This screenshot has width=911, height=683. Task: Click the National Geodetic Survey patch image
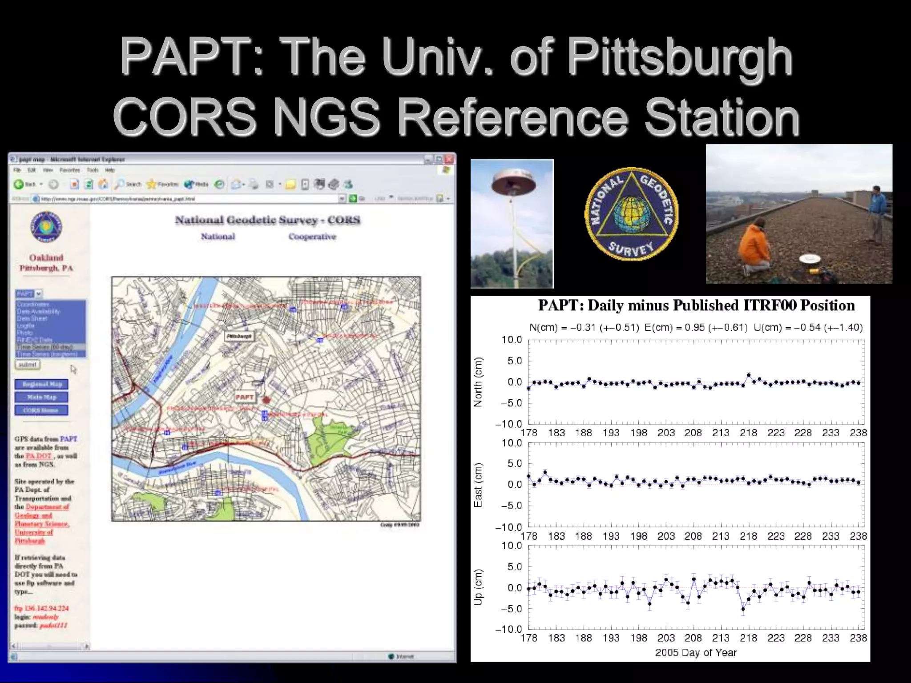click(632, 213)
